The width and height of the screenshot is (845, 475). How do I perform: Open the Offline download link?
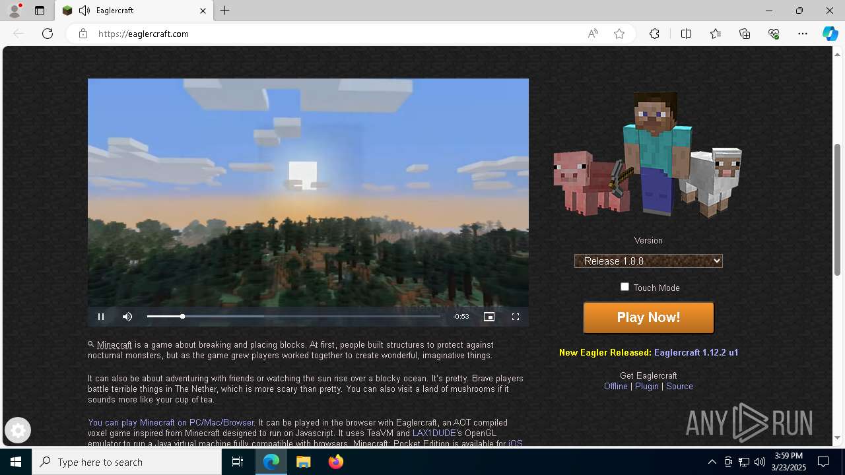click(616, 387)
